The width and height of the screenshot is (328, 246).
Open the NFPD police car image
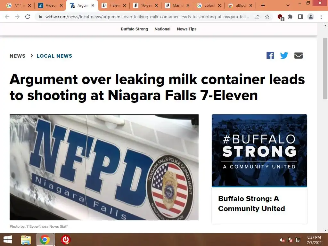coord(104,167)
